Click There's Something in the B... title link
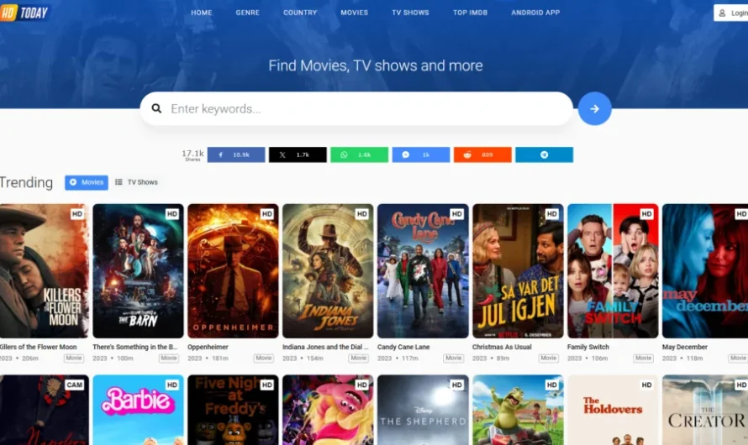This screenshot has height=445, width=748. coord(135,348)
